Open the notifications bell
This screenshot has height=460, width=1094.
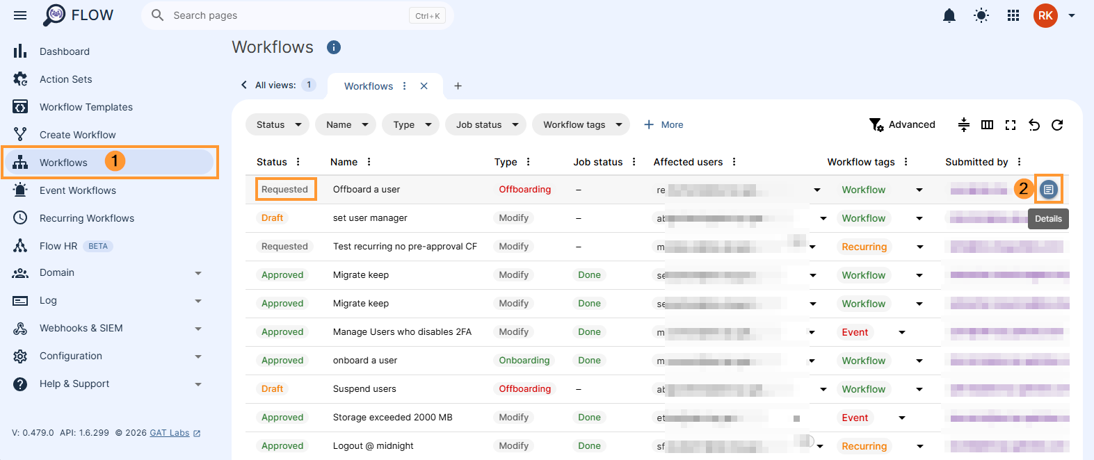(949, 15)
